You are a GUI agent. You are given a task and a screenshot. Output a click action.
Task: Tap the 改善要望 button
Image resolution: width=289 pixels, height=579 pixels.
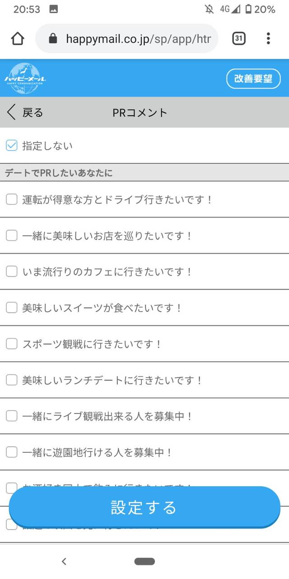click(x=253, y=79)
